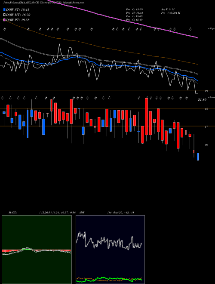
Task: Click the 21.80 price label
Action: point(202,100)
